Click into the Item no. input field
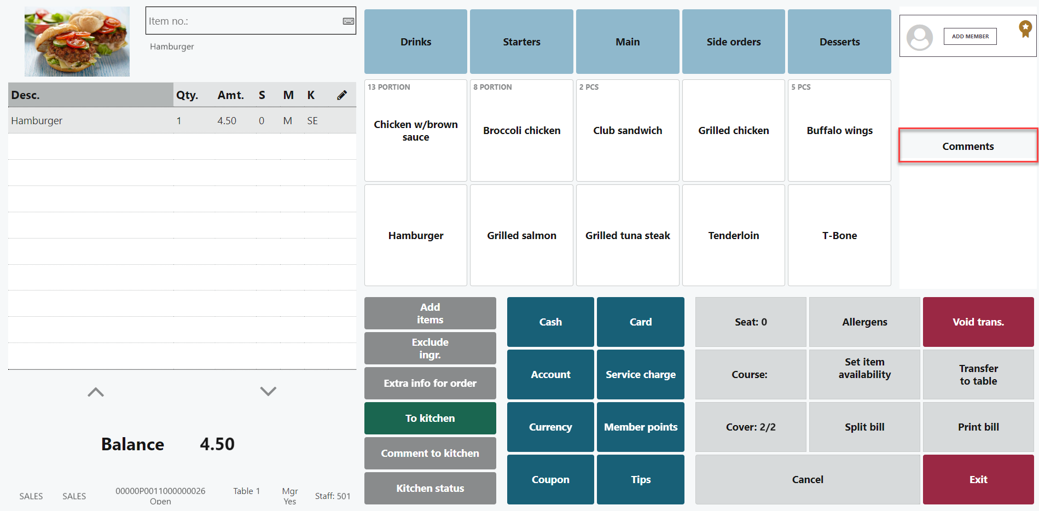This screenshot has height=511, width=1039. pos(243,21)
